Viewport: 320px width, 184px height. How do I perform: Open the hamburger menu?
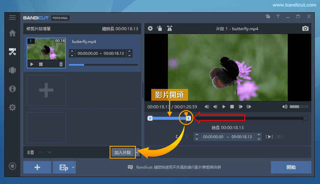click(12, 18)
